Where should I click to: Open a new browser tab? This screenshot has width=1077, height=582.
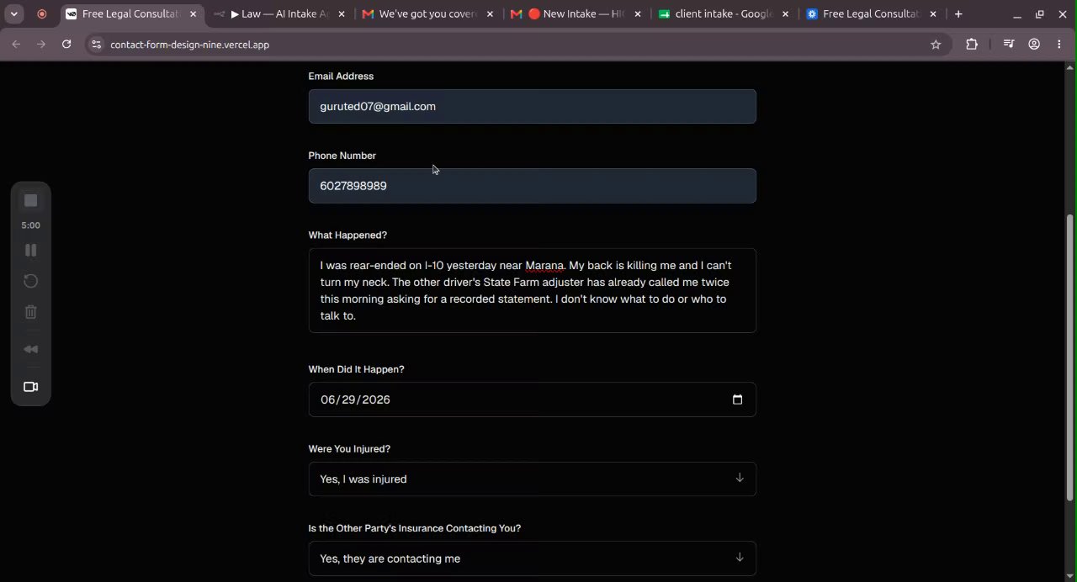coord(958,14)
